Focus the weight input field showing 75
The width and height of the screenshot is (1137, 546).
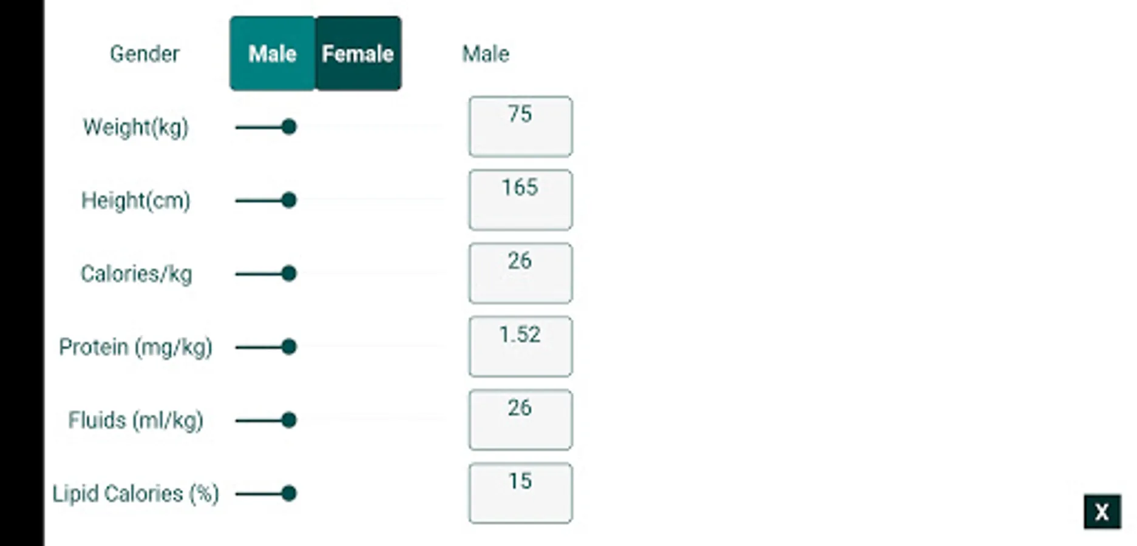tap(520, 127)
